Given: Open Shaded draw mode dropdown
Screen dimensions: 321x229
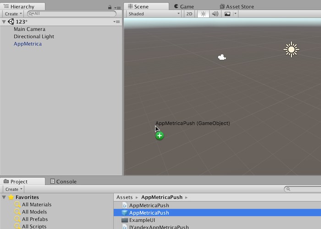Looking at the screenshot, I should pyautogui.click(x=154, y=14).
